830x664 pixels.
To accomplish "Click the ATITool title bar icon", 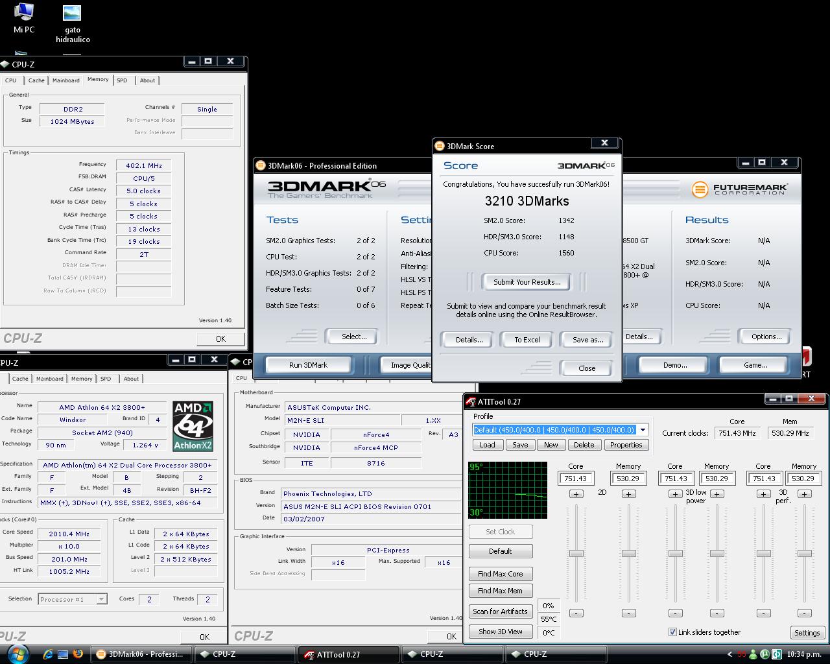I will 471,401.
